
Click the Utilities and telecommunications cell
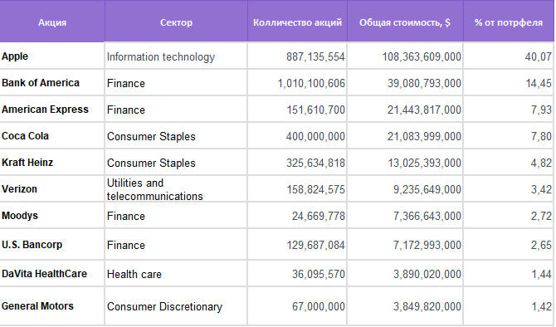176,189
